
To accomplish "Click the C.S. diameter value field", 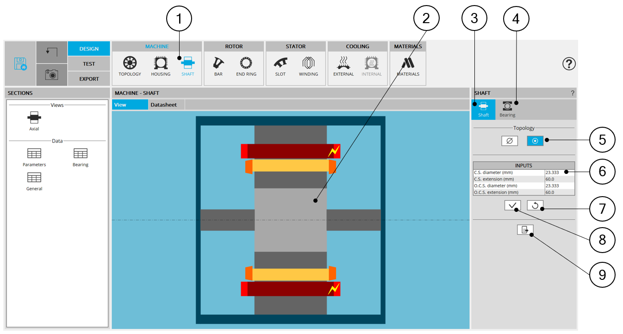I will pyautogui.click(x=559, y=173).
